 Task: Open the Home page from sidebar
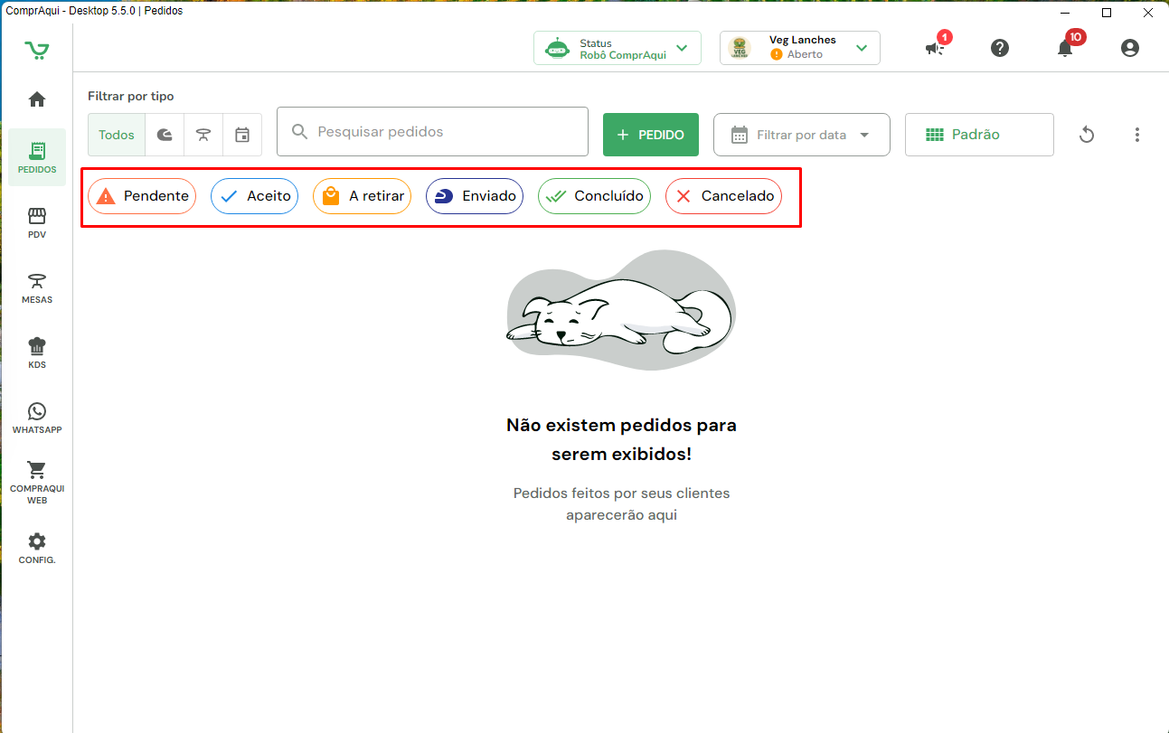[37, 99]
